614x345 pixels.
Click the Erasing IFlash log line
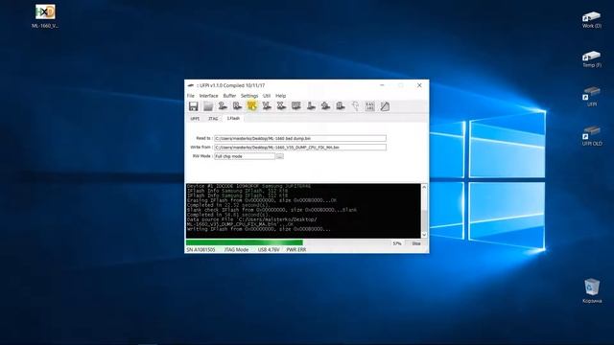[262, 200]
